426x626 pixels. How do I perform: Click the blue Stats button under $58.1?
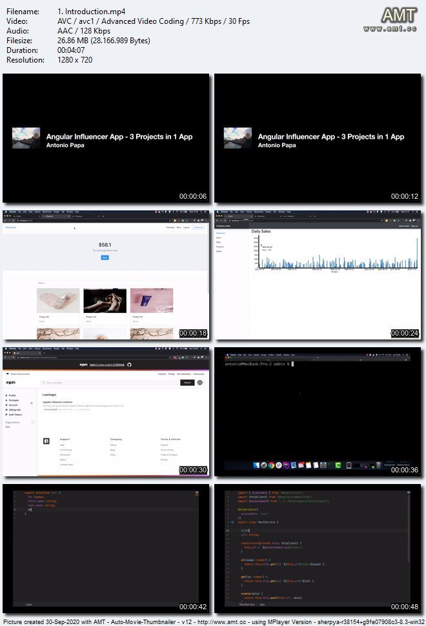[105, 257]
